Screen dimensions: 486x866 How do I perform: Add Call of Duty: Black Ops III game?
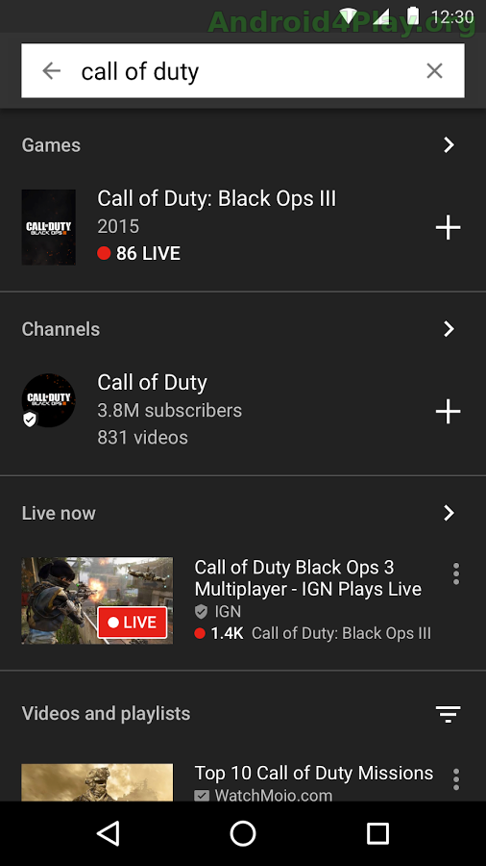pyautogui.click(x=448, y=227)
